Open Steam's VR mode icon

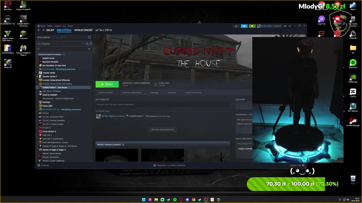[x=285, y=26]
